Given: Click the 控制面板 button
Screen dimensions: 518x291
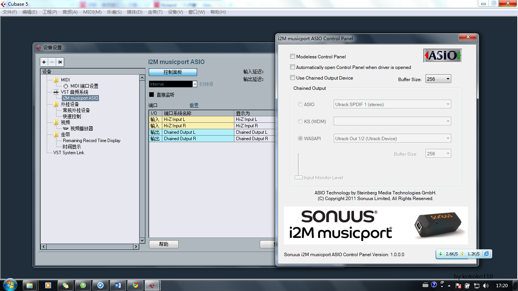Looking at the screenshot, I should coord(173,72).
